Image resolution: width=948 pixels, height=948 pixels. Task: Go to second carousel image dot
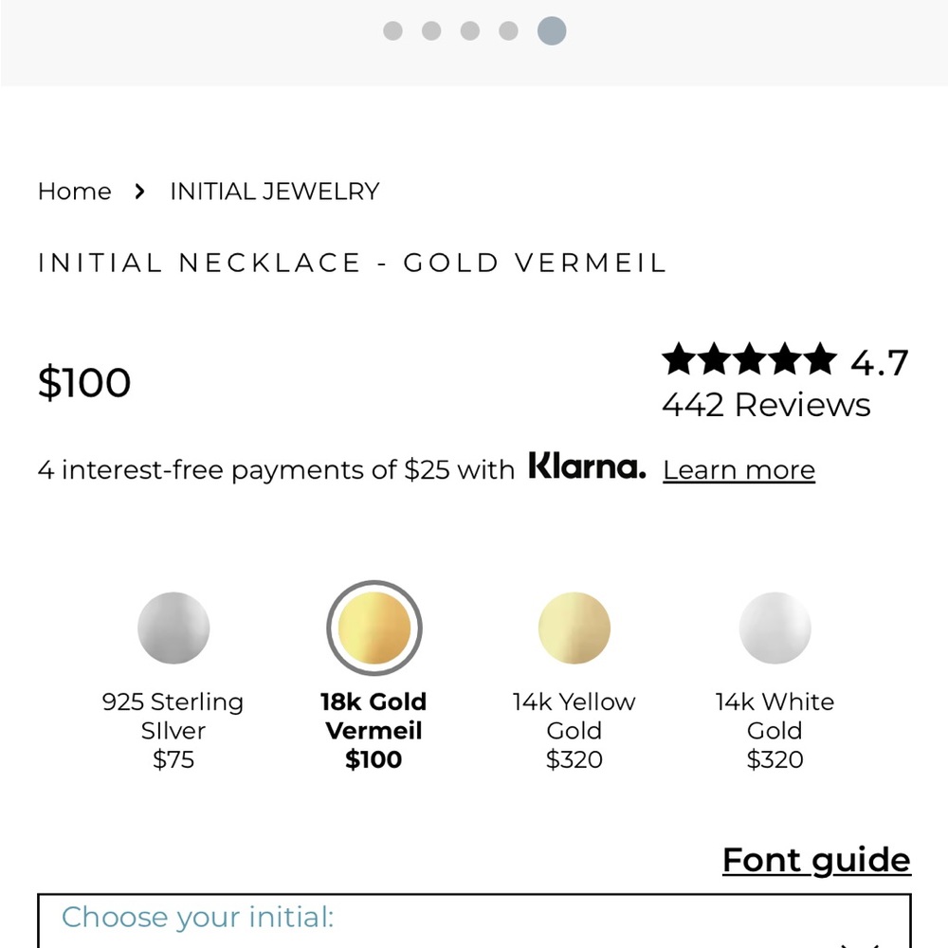point(431,31)
